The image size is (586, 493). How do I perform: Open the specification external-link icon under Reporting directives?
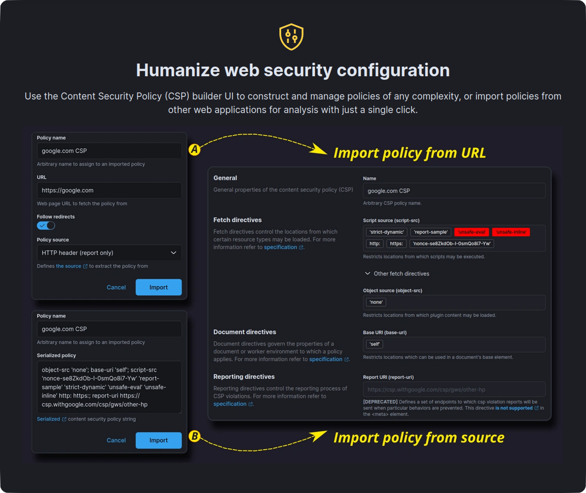point(251,404)
